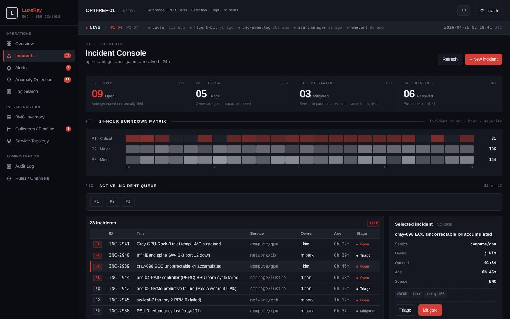Click the #cray-098 tag
The width and height of the screenshot is (510, 319).
click(435, 294)
